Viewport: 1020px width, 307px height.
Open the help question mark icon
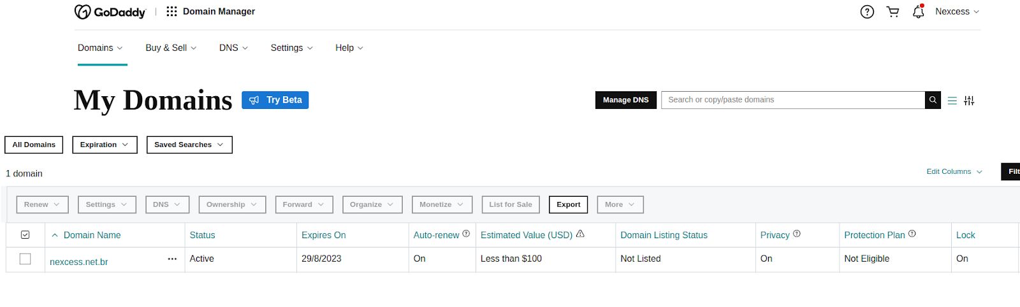pos(867,11)
